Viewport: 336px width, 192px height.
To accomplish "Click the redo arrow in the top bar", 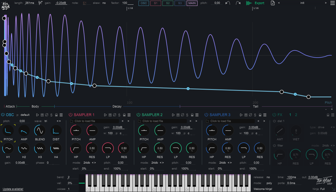I will (238, 3).
